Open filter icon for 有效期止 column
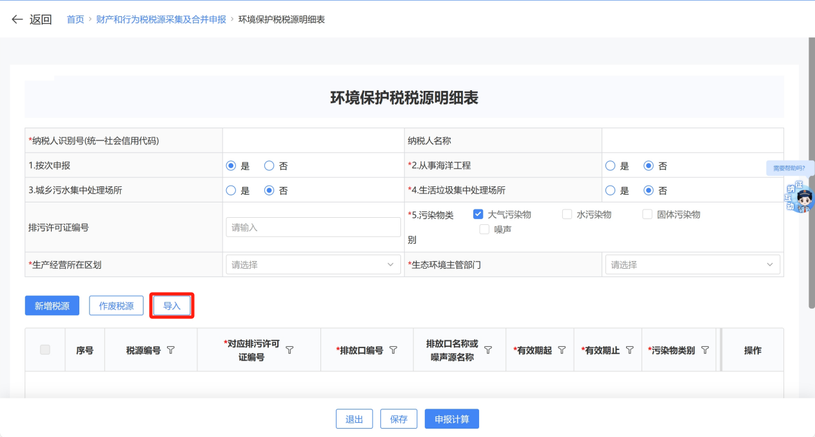 (x=629, y=350)
